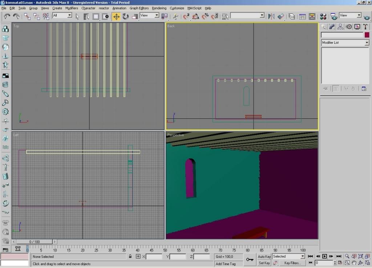Toggle the selection lock padlock

pyautogui.click(x=130, y=256)
